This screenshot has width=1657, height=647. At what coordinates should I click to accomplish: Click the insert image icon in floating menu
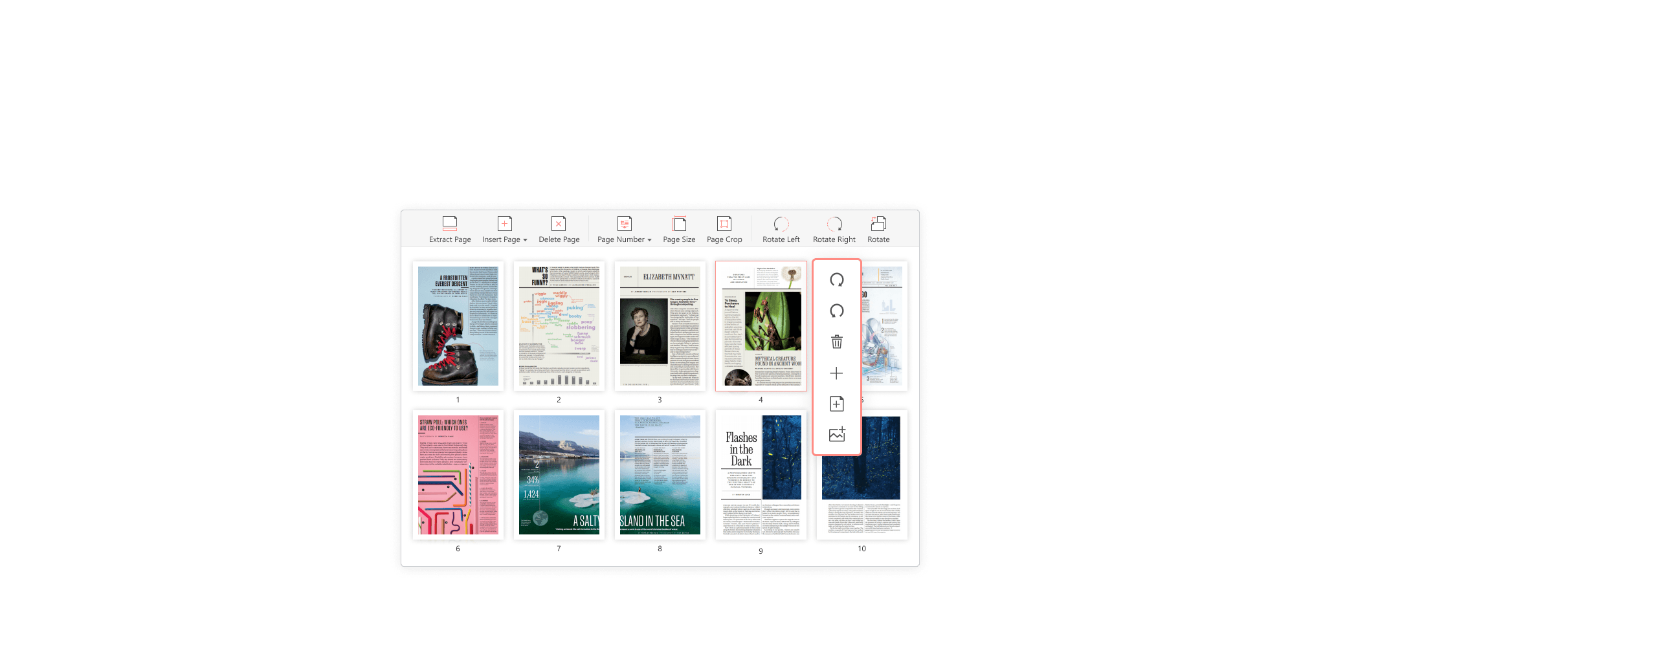(836, 435)
